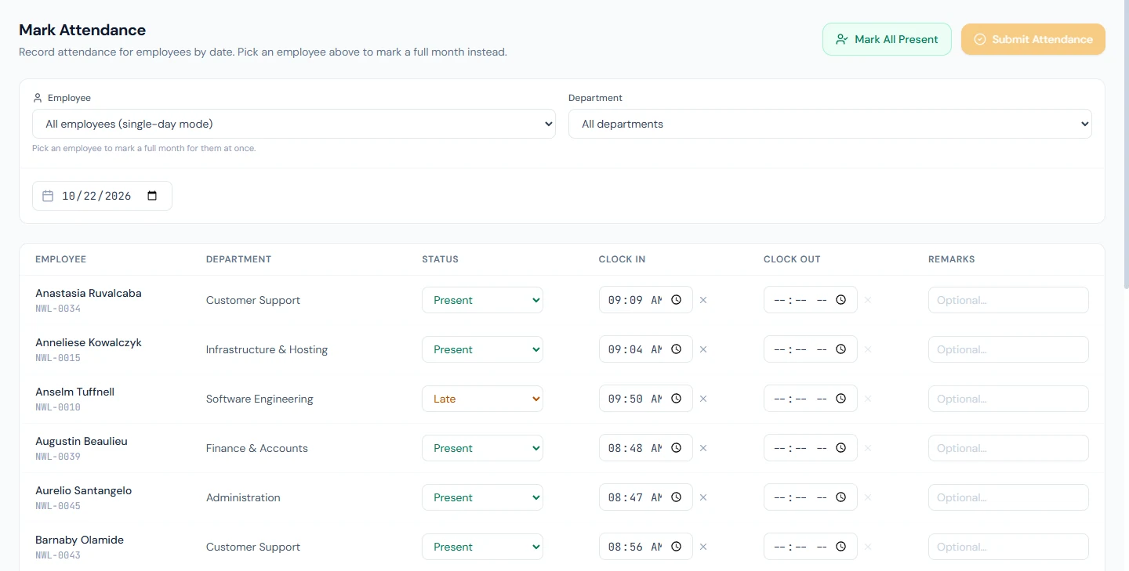1129x571 pixels.
Task: Clear Anneliese Kowalczyk's clock-in time
Action: pyautogui.click(x=703, y=349)
